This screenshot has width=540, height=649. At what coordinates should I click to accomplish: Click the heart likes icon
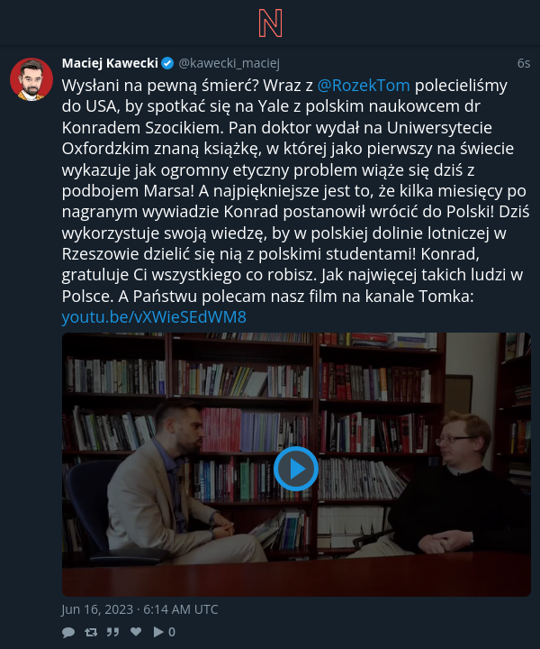pos(136,632)
